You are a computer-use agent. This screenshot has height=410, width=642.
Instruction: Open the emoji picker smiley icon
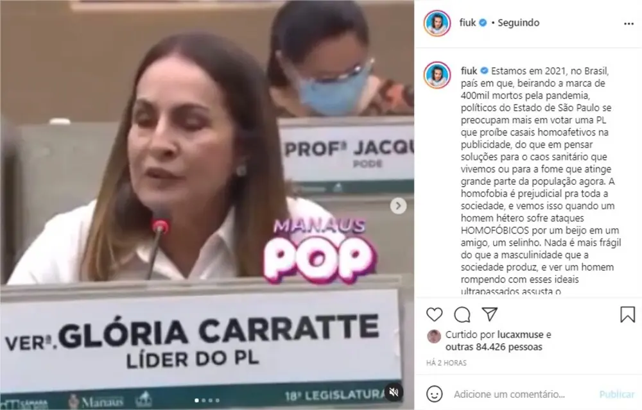pyautogui.click(x=434, y=394)
